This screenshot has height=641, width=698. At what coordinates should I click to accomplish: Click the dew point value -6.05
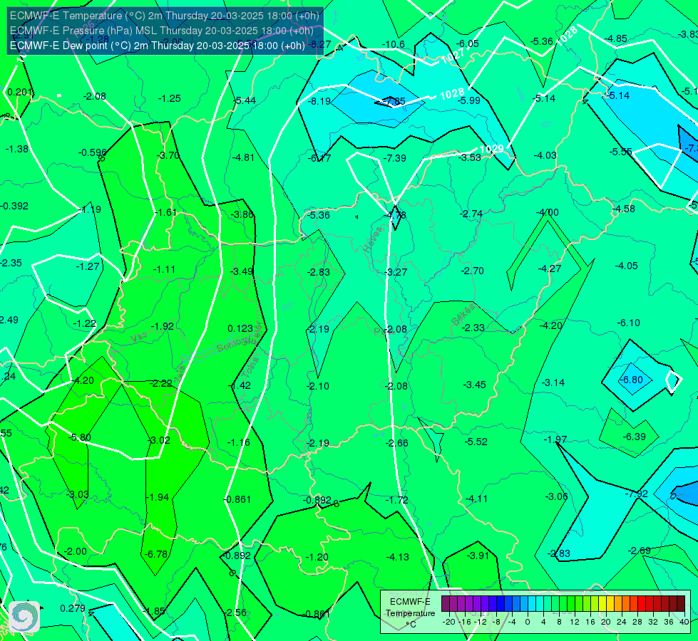point(468,43)
